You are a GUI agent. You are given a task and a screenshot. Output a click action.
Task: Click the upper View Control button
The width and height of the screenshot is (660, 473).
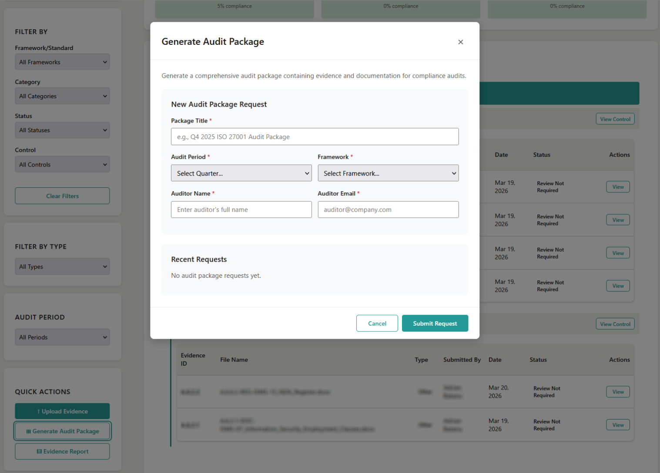[x=615, y=119]
